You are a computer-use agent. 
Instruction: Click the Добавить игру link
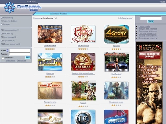pyautogui.click(x=126, y=18)
